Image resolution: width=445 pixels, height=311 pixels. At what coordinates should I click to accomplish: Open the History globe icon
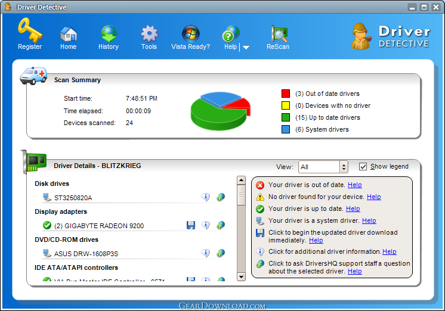[109, 34]
